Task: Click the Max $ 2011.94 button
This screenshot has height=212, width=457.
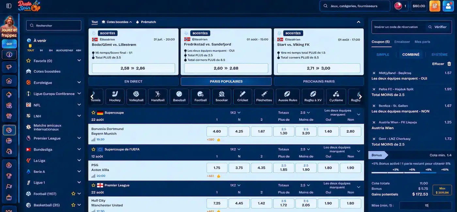Action: click(x=442, y=190)
